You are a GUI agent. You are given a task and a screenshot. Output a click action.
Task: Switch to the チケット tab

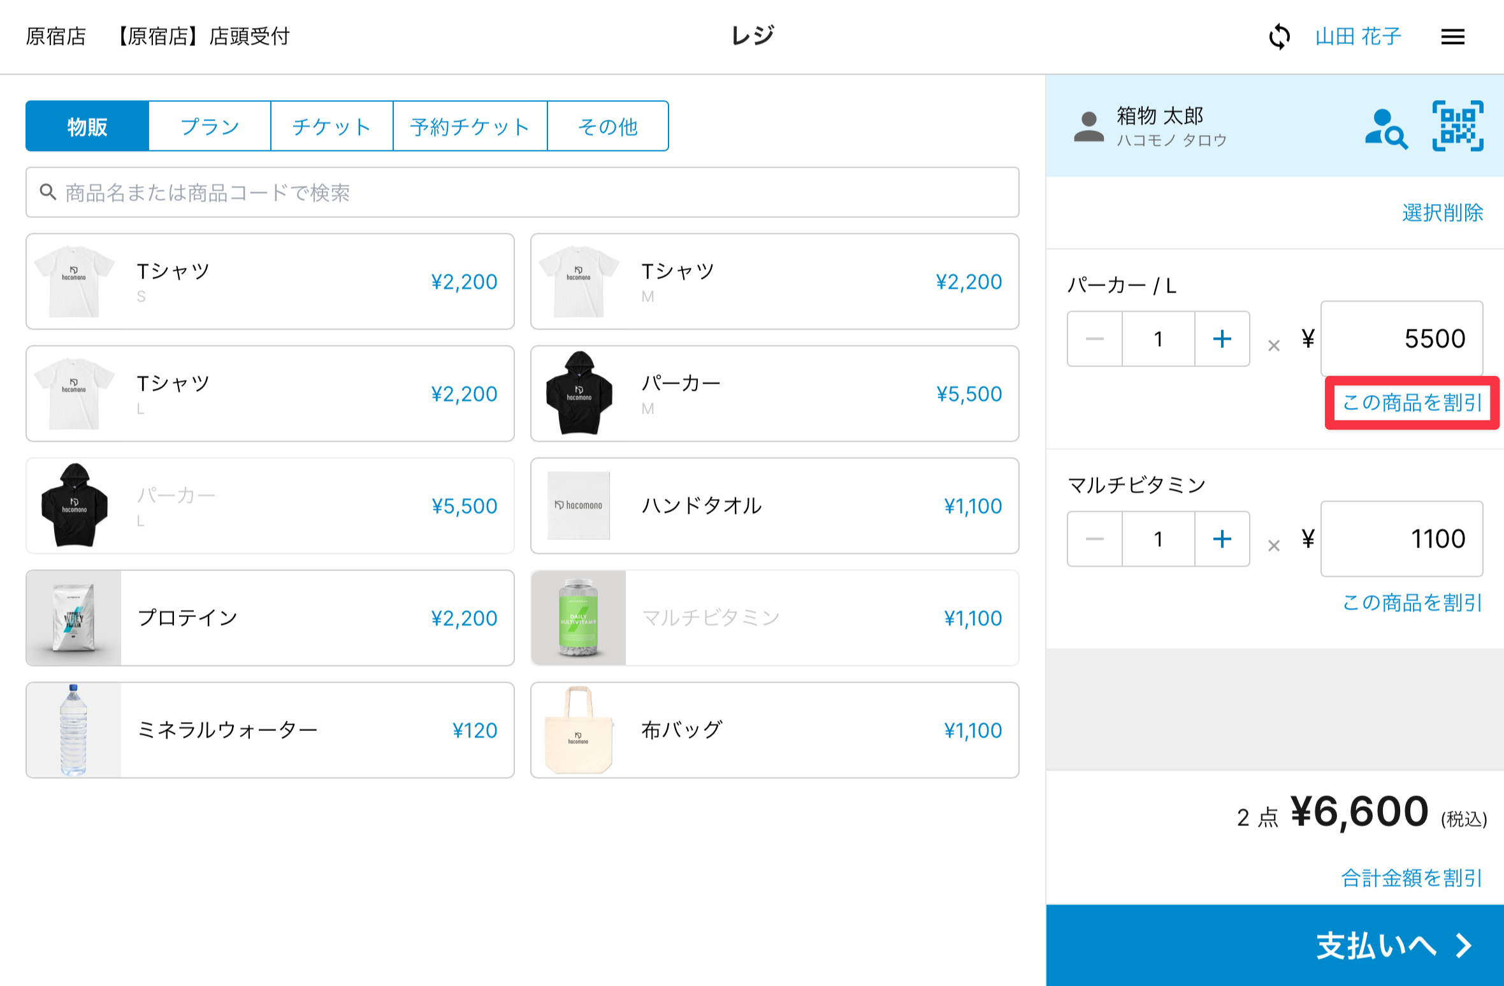point(331,126)
